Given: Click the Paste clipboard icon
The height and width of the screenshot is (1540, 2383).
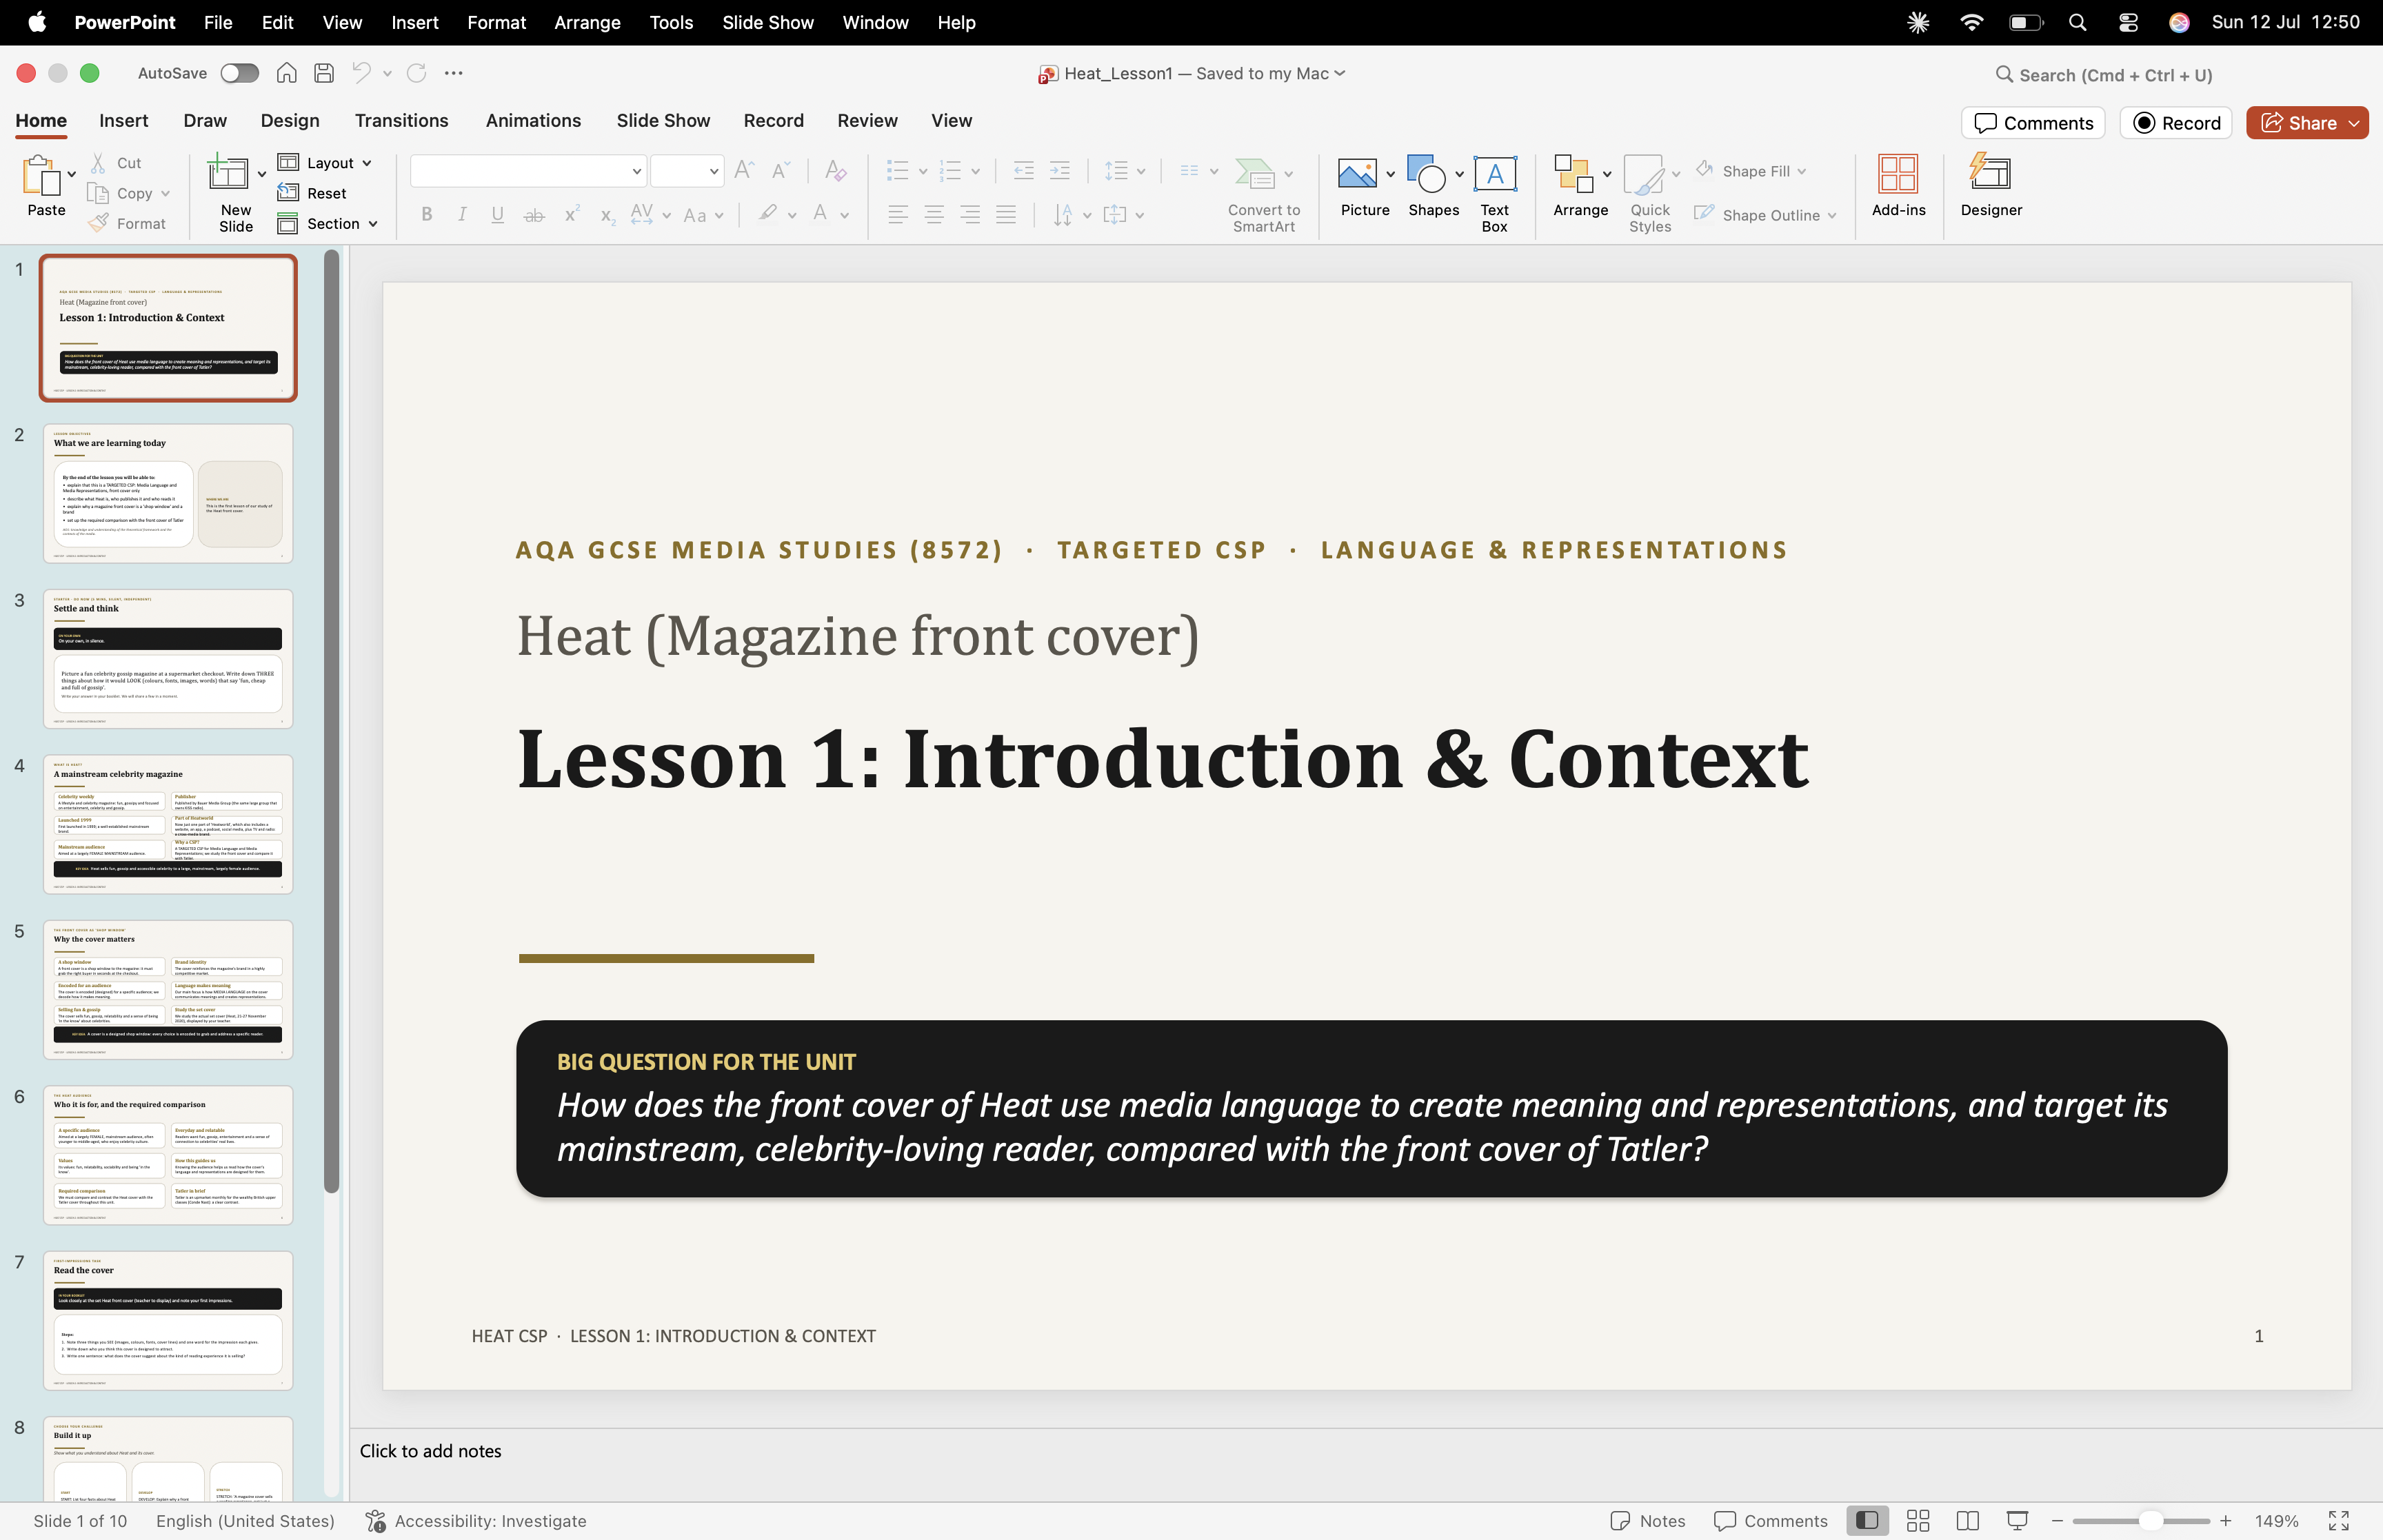Looking at the screenshot, I should [x=41, y=174].
